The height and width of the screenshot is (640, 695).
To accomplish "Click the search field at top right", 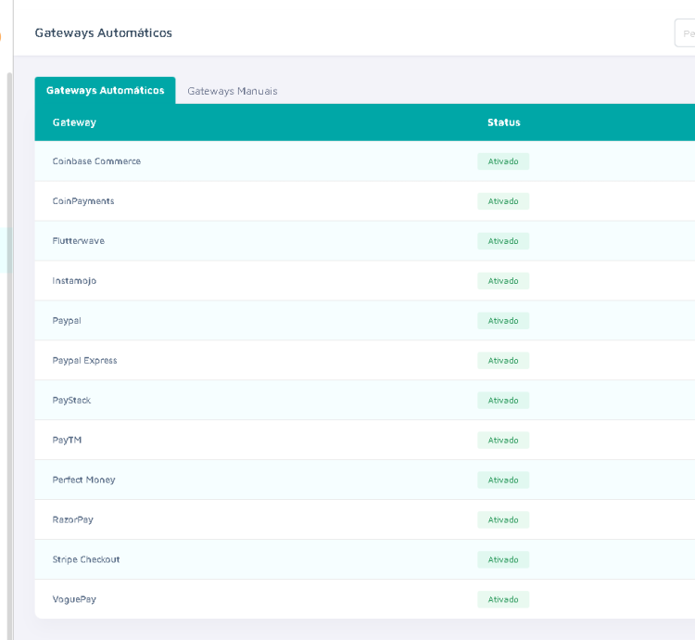I will (685, 33).
